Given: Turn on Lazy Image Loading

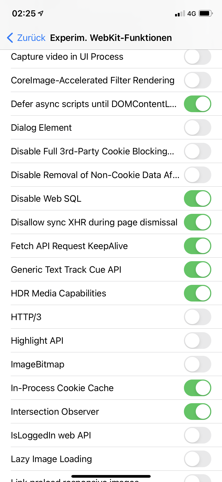Looking at the screenshot, I should 197,459.
